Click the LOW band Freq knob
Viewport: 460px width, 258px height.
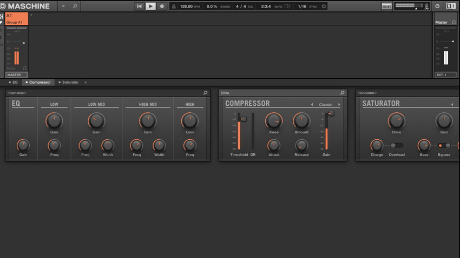[54, 145]
